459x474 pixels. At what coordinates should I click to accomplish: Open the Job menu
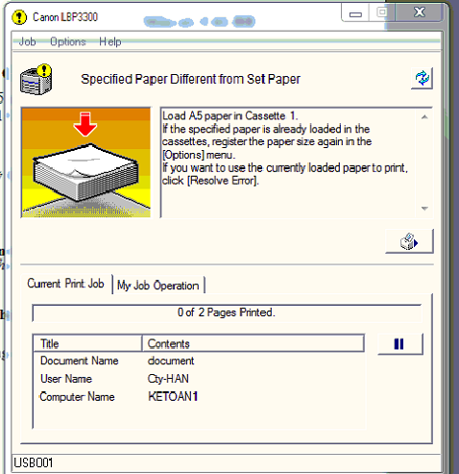(x=27, y=41)
